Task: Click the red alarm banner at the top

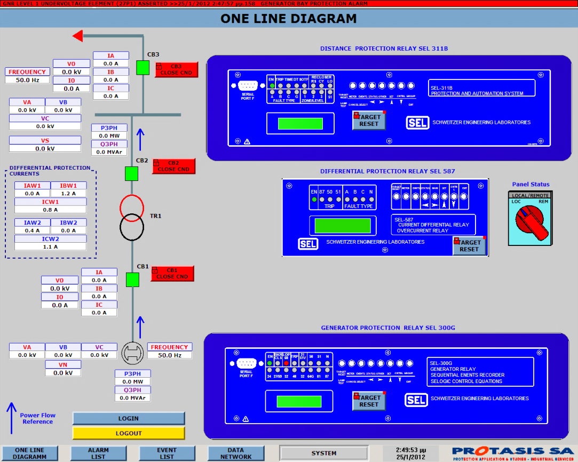Action: coord(289,3)
